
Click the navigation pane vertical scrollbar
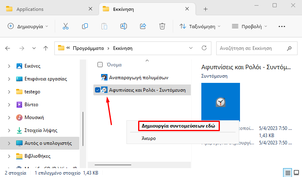pos(83,129)
